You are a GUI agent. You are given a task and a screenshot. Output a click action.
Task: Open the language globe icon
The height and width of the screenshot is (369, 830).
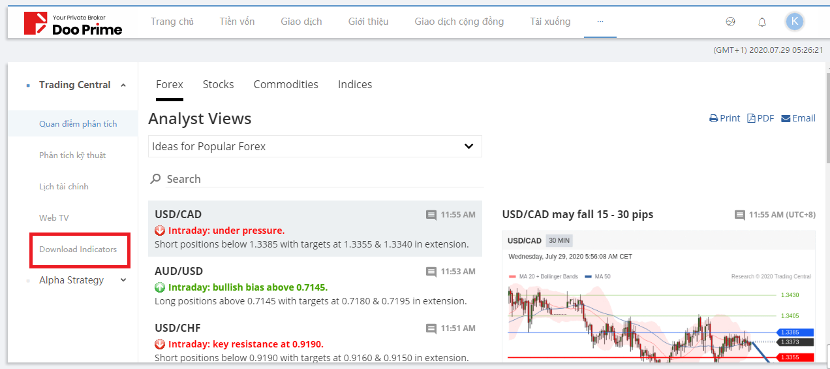click(x=730, y=22)
